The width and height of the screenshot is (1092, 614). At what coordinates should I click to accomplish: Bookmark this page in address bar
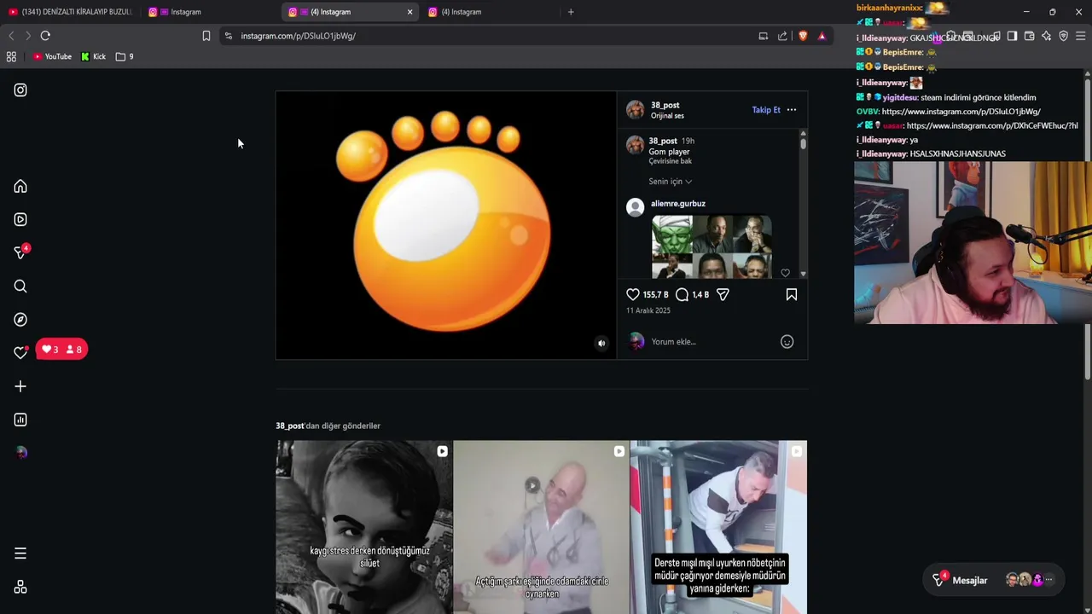point(206,36)
